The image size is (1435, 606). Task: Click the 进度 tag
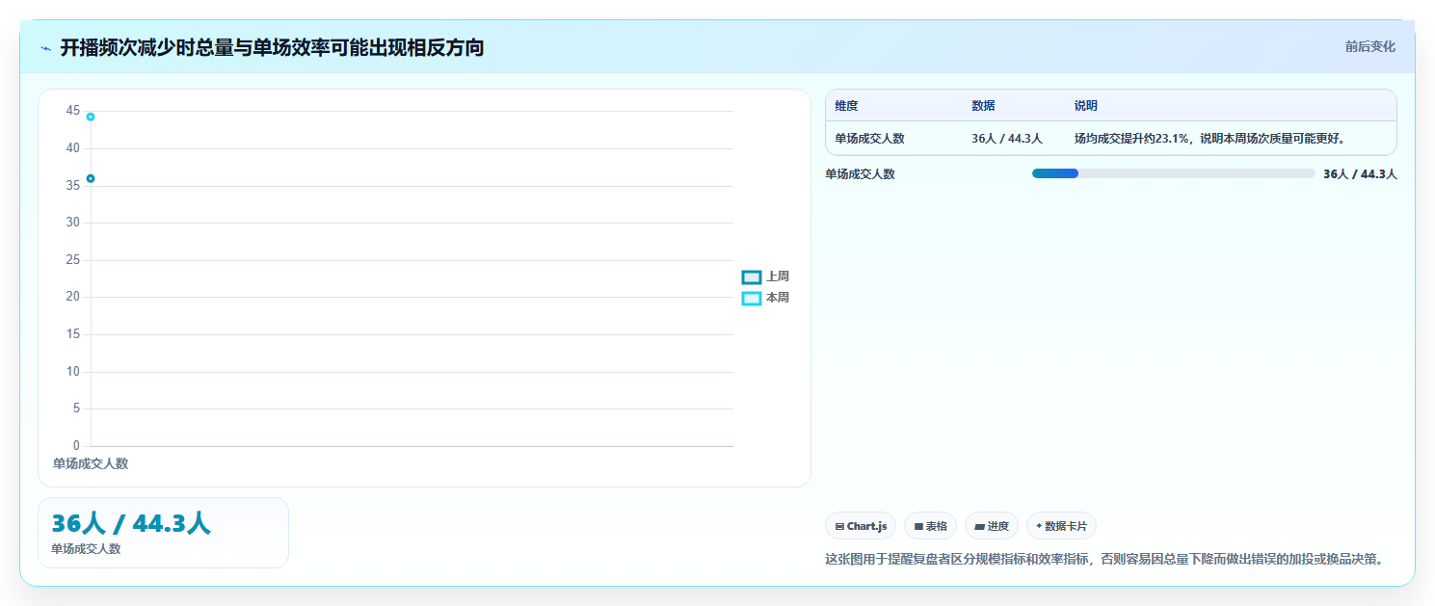click(992, 526)
